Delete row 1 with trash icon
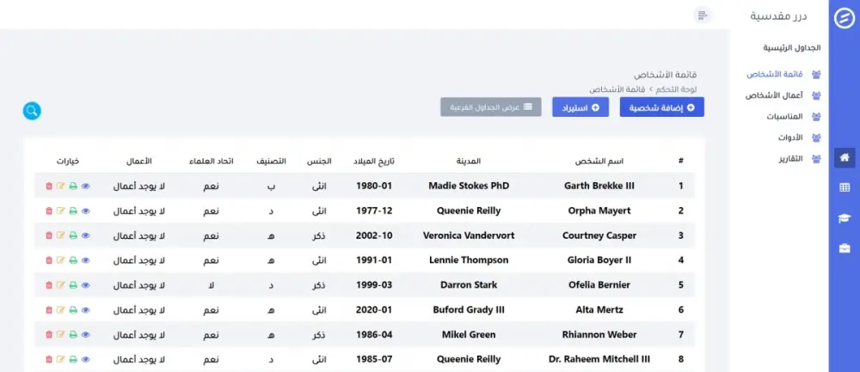Viewport: 860px width, 372px height. 49,186
